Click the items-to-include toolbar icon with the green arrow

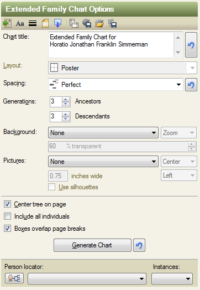(x=7, y=23)
